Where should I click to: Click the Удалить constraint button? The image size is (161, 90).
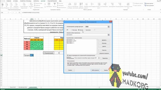104,46
